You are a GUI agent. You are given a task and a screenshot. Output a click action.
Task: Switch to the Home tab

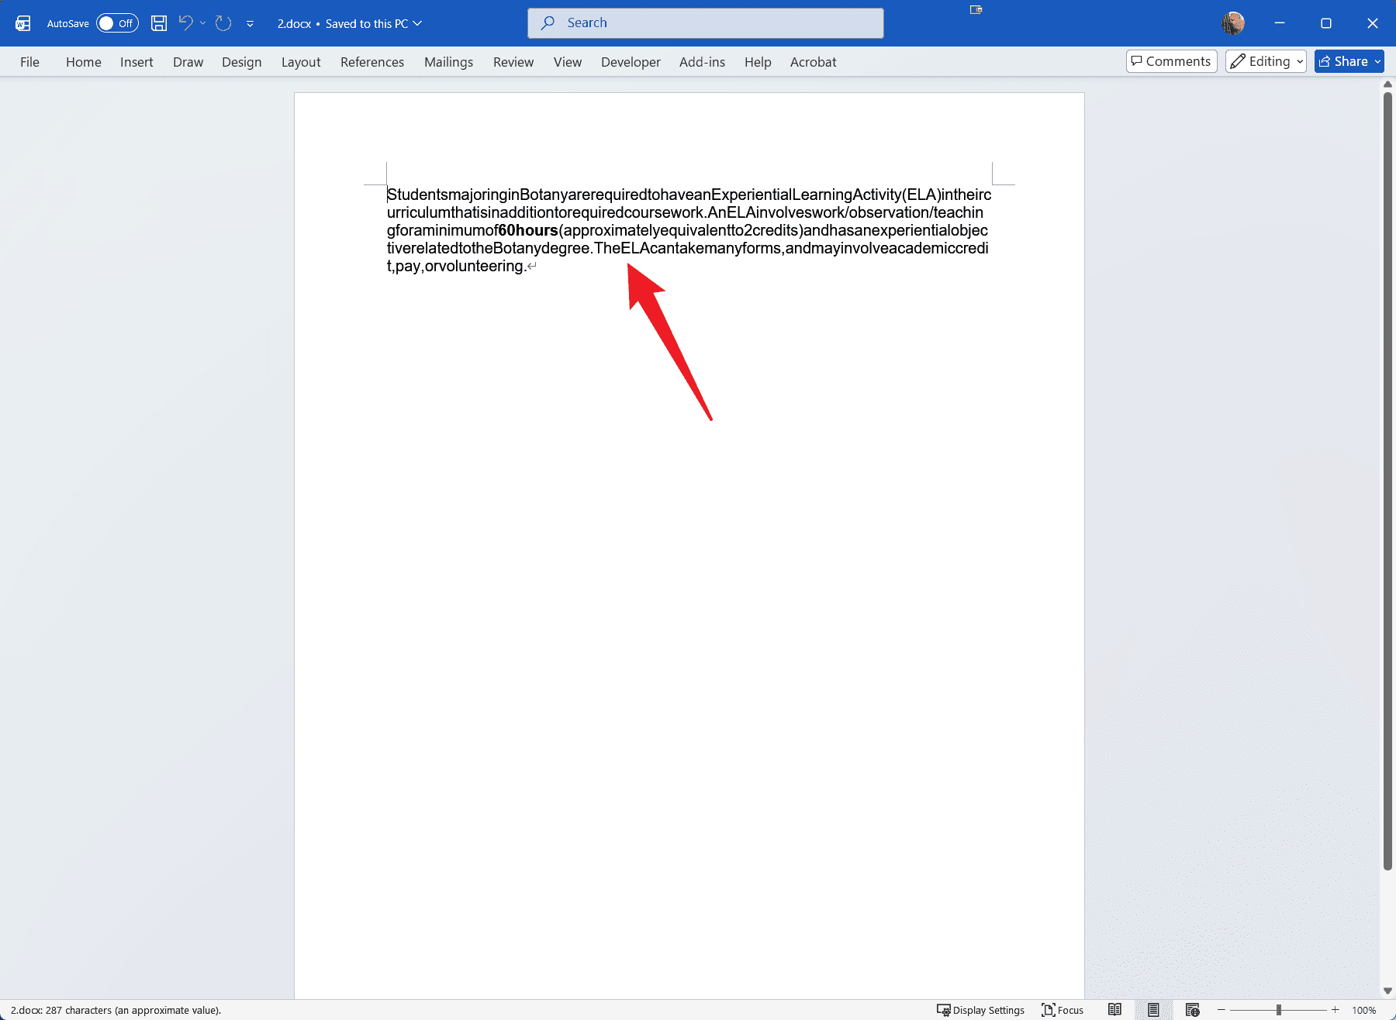(84, 62)
